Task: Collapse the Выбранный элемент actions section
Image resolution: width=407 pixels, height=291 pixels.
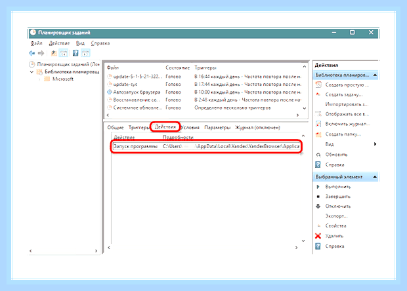Action: [x=375, y=177]
